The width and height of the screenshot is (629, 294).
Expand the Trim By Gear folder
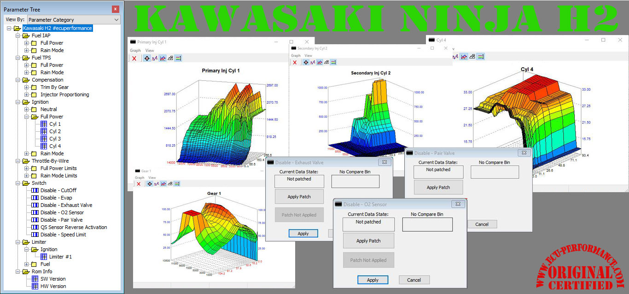(x=27, y=87)
